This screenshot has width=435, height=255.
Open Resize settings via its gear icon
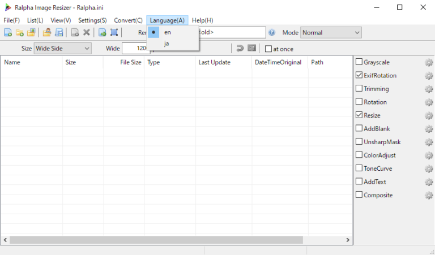(429, 115)
